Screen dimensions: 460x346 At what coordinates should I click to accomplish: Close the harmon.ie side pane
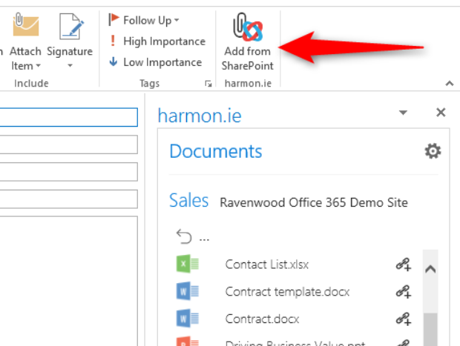coord(441,113)
